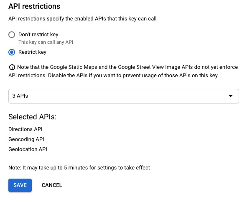Click Geolocation API in selected list
247x197 pixels.
(x=28, y=149)
